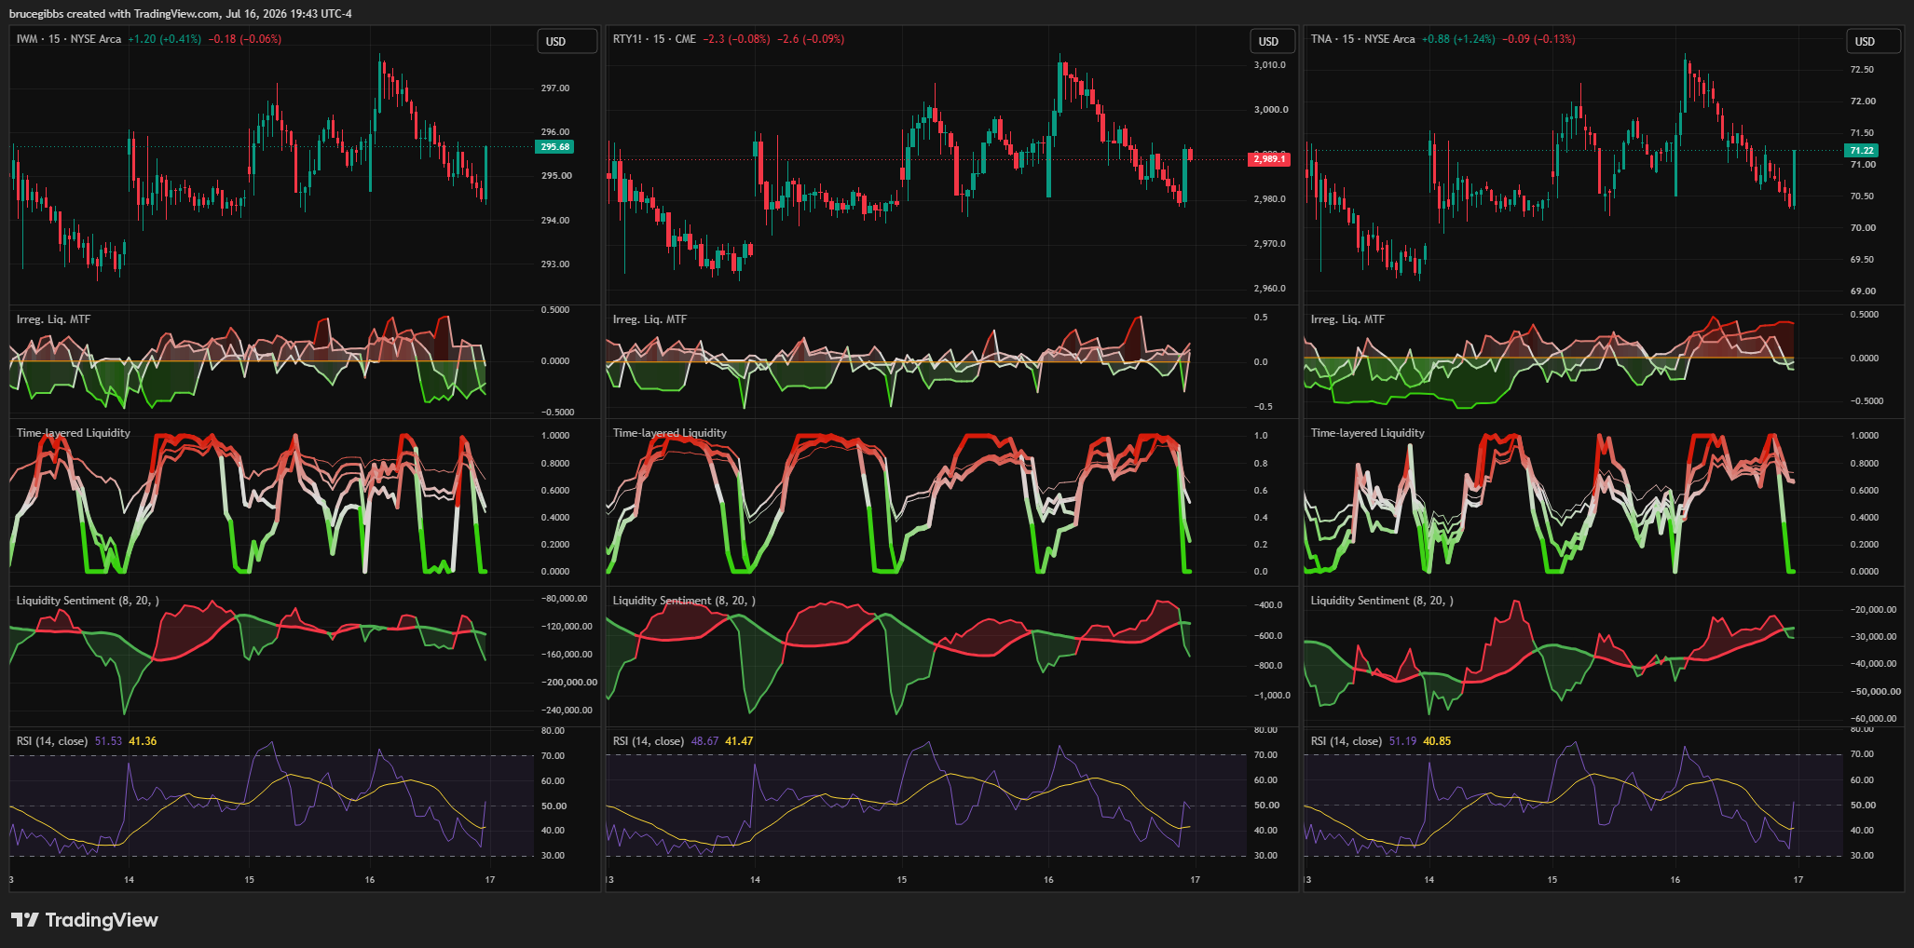The width and height of the screenshot is (1914, 948).
Task: Click the RSI moving average value 41.47
Action: (x=739, y=741)
